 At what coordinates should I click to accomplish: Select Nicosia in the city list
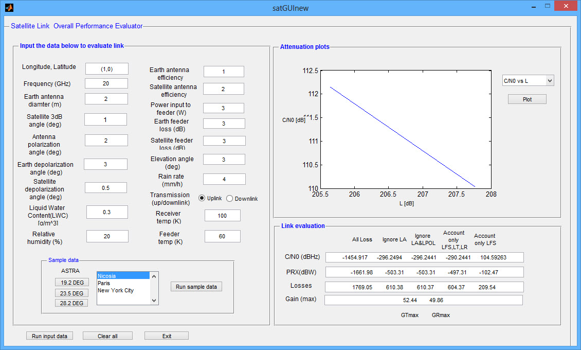123,276
